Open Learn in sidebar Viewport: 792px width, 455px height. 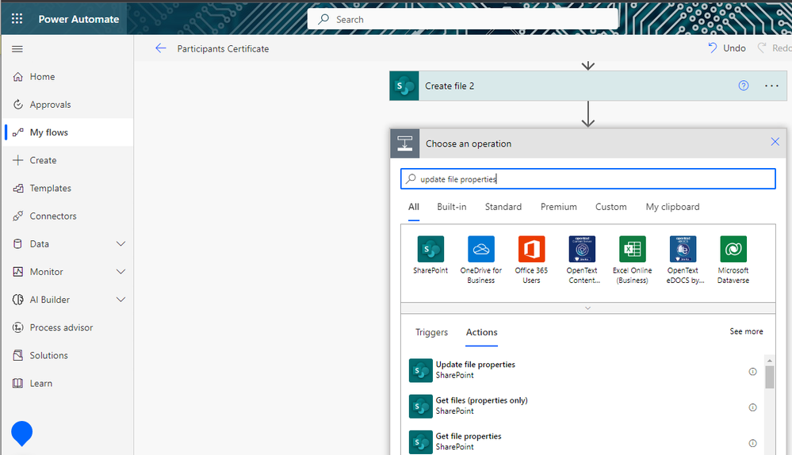pyautogui.click(x=67, y=383)
